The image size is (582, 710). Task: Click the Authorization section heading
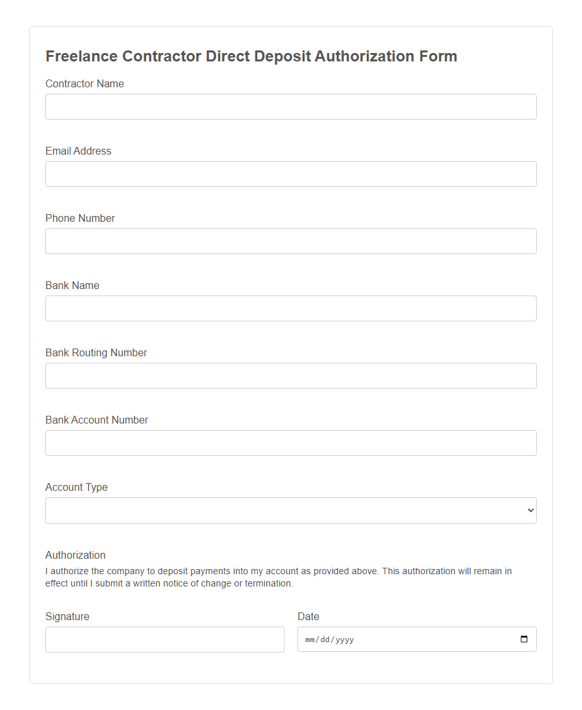75,555
